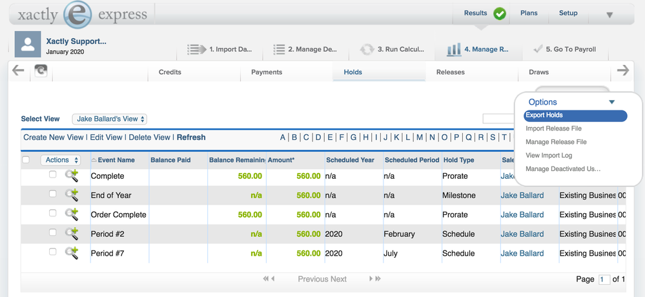Select View Import Log option

point(549,156)
